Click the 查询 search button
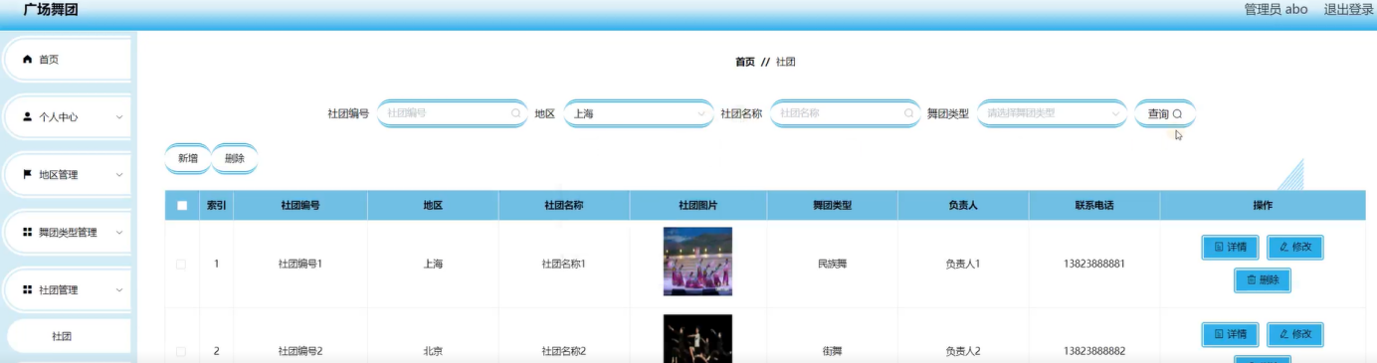 [1164, 113]
